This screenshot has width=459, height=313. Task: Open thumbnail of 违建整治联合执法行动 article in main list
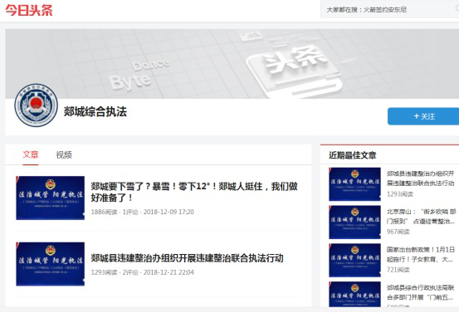(x=51, y=264)
